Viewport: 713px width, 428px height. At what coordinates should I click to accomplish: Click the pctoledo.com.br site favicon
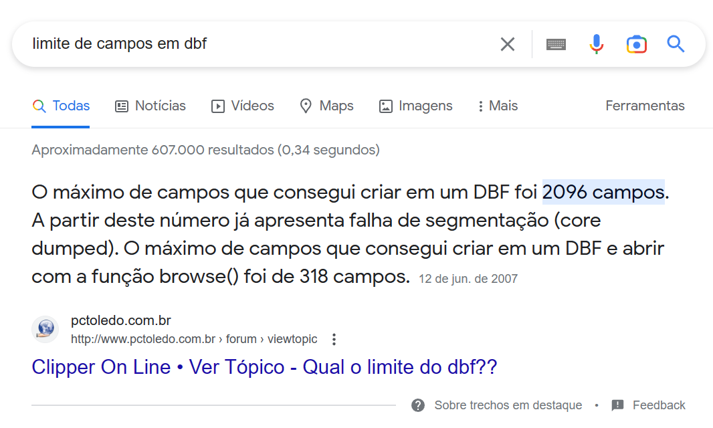pyautogui.click(x=45, y=329)
